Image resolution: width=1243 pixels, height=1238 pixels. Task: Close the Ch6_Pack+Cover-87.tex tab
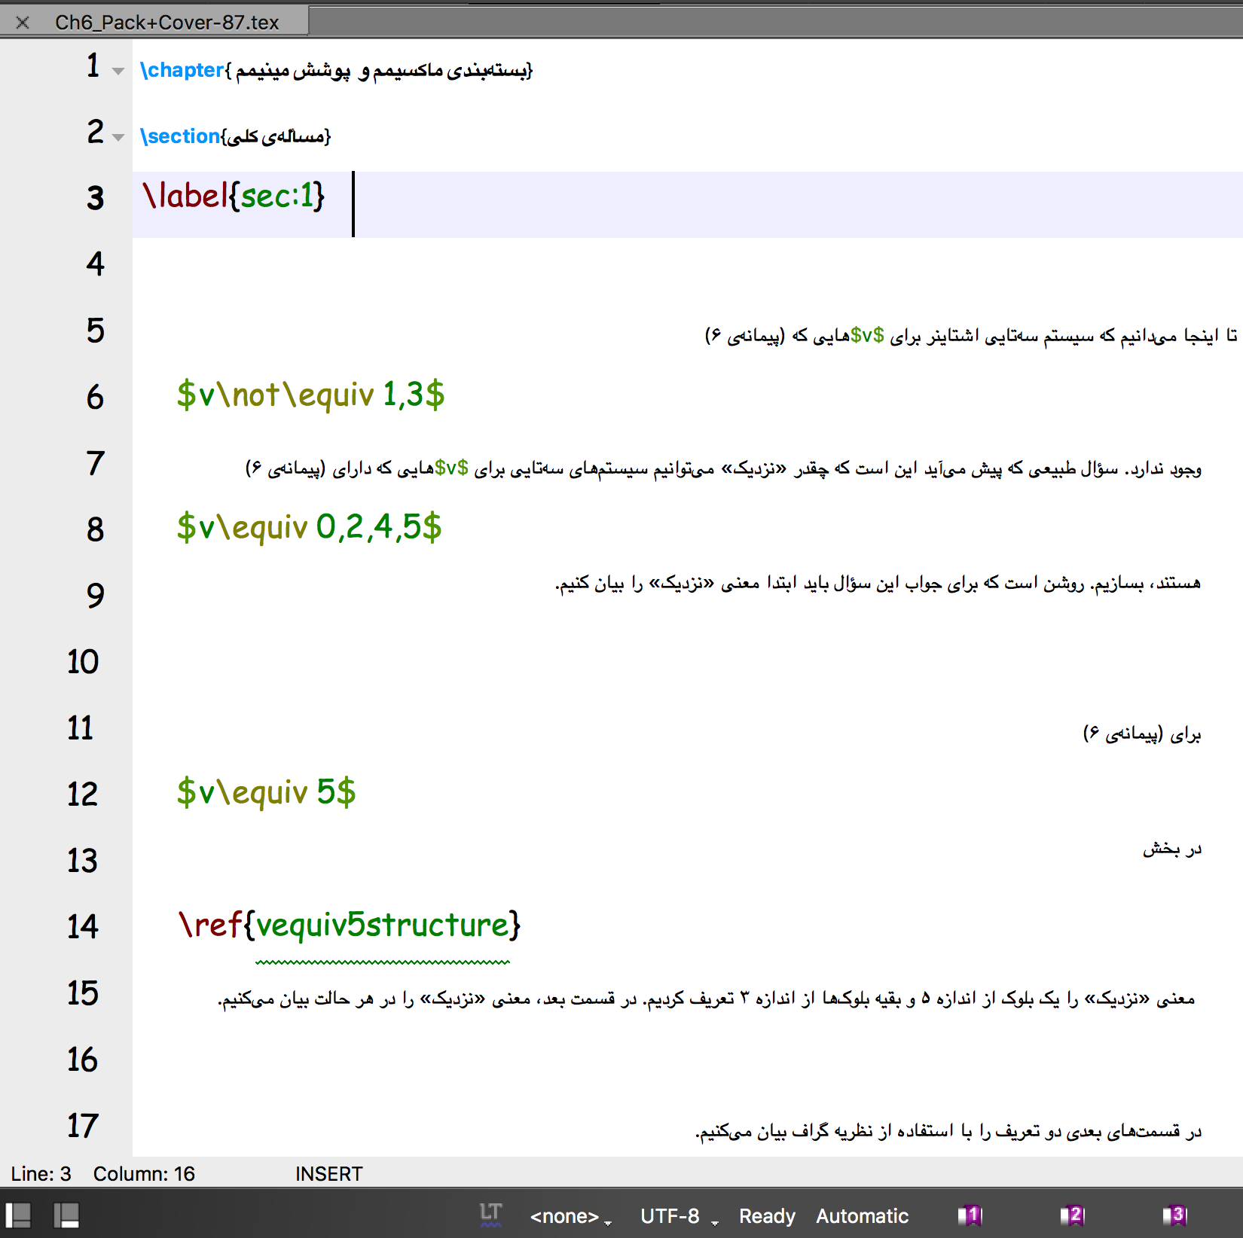(x=23, y=23)
